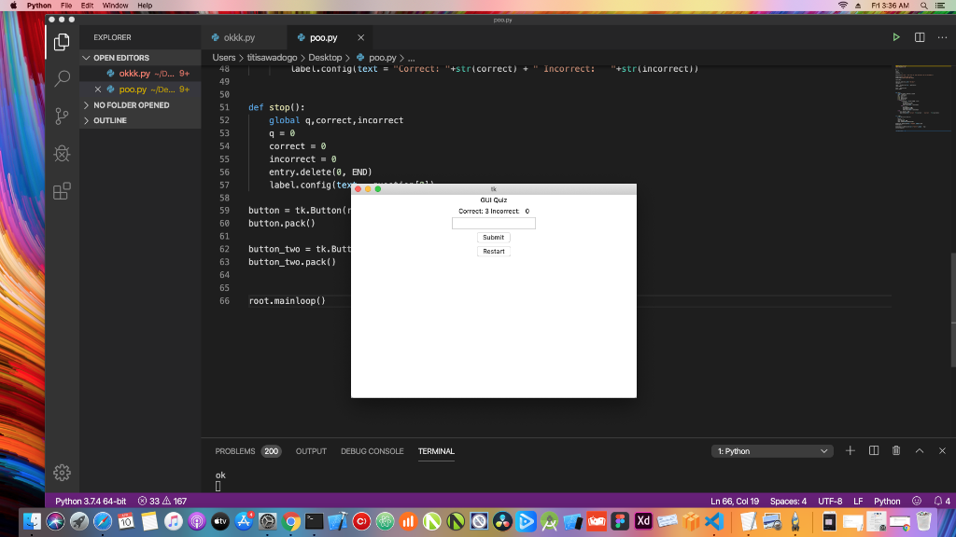Viewport: 956px width, 537px height.
Task: Close the terminal panel
Action: [x=942, y=450]
